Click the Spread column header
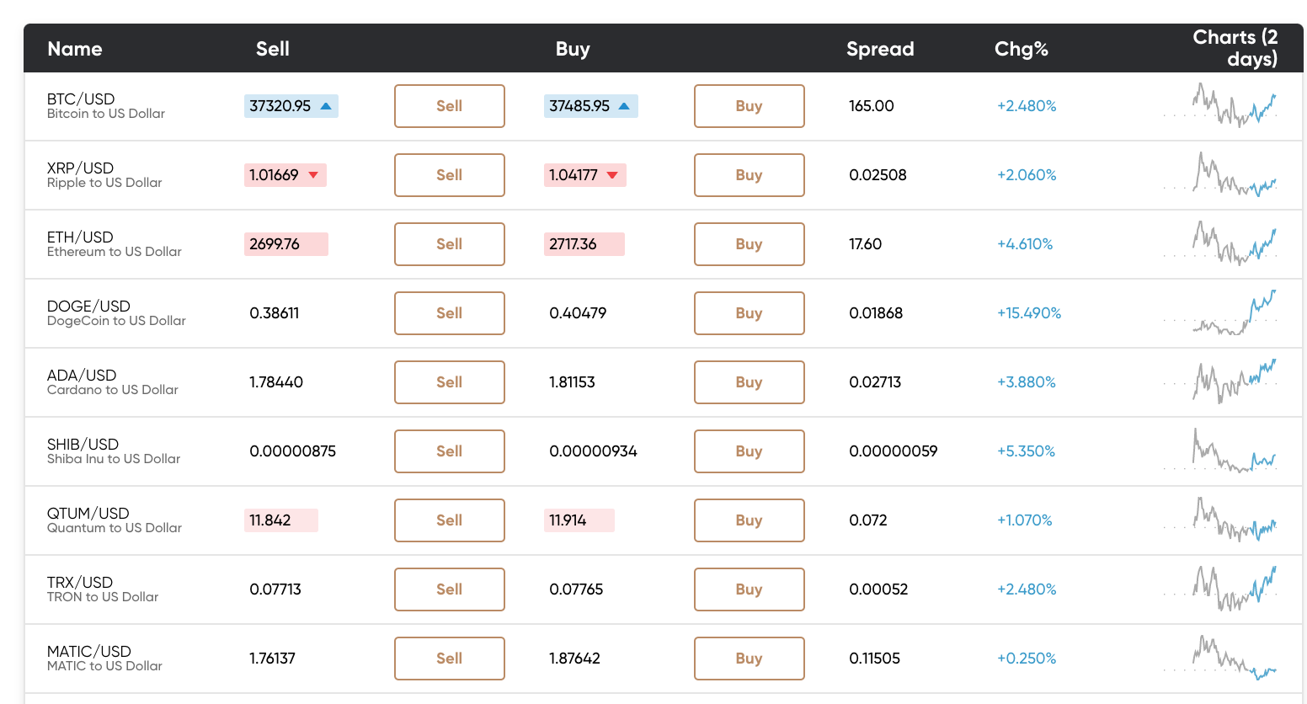The width and height of the screenshot is (1307, 704). point(880,49)
